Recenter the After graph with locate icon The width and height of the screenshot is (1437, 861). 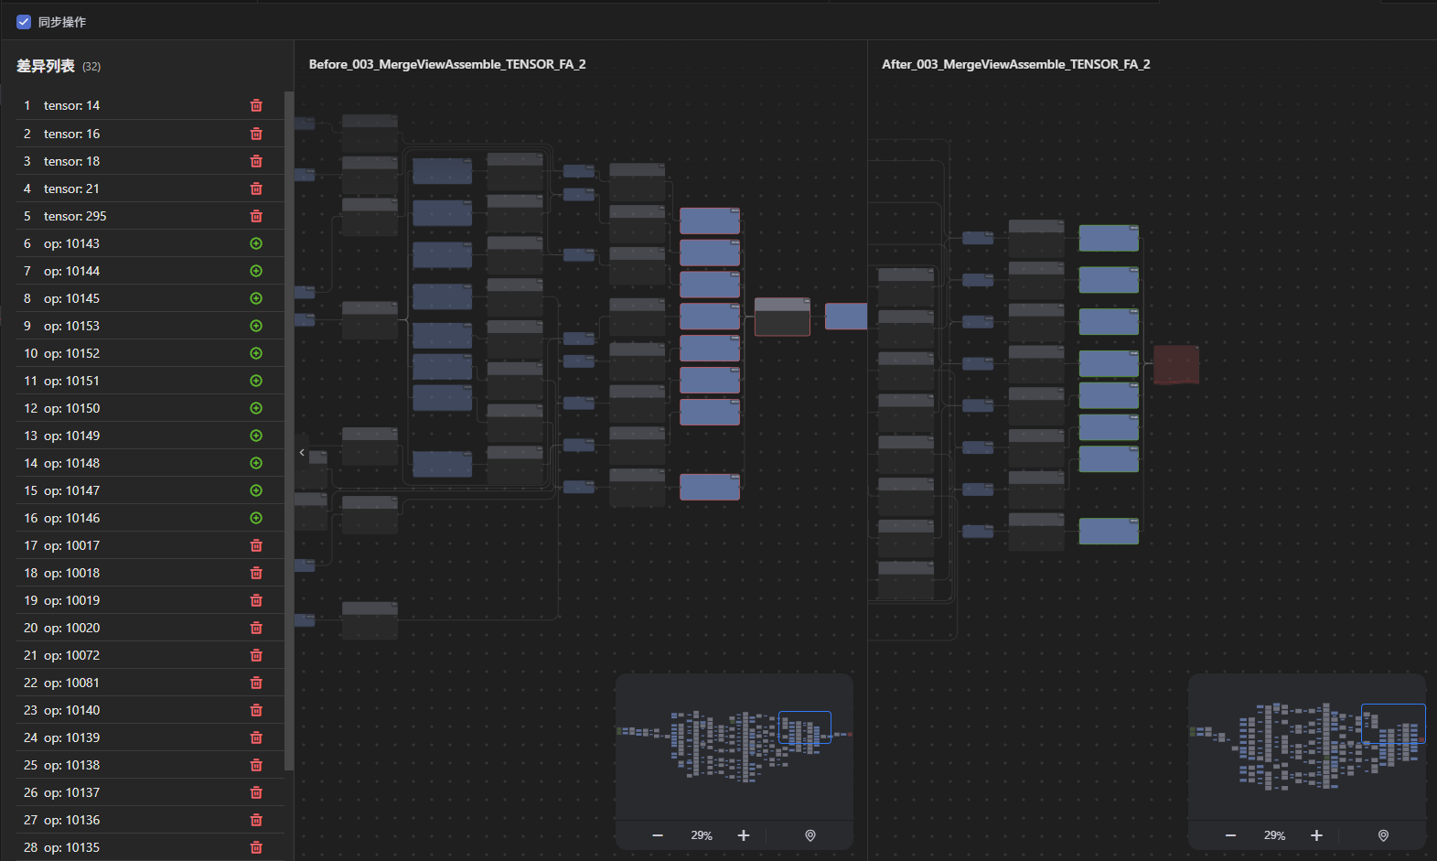point(1383,835)
